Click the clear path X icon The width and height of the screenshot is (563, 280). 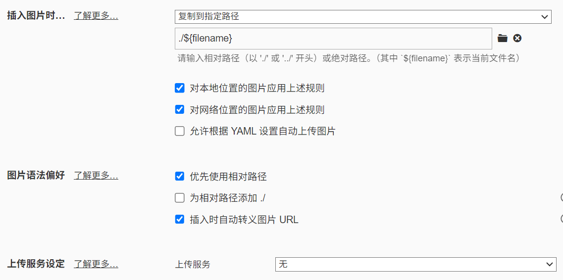[x=517, y=38]
